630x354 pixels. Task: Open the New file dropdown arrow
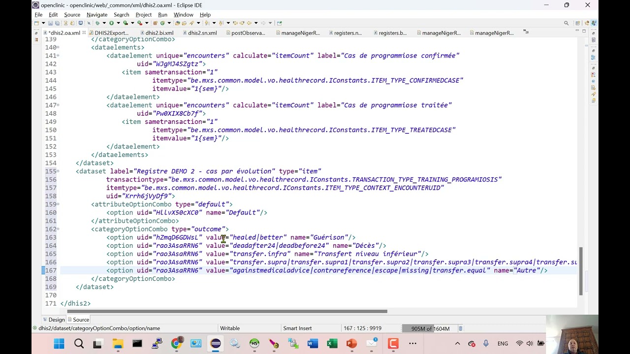coord(43,23)
